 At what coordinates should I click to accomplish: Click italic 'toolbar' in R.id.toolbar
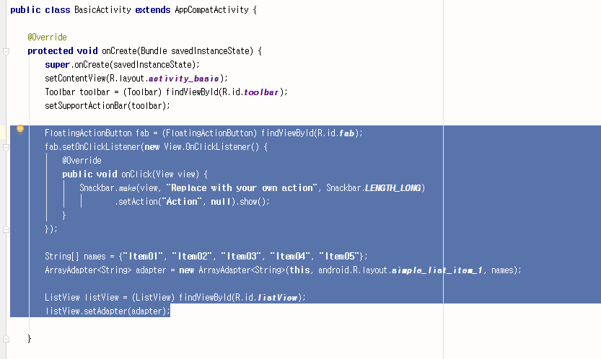pyautogui.click(x=261, y=92)
